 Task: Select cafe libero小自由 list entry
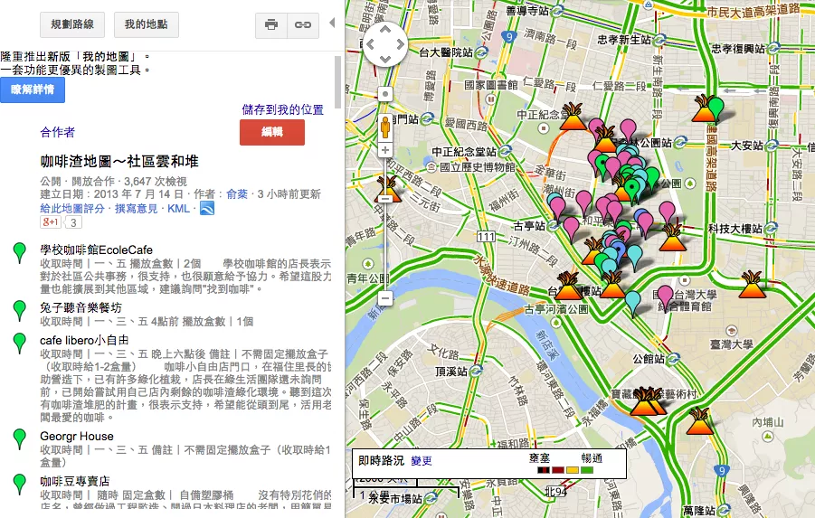84,340
